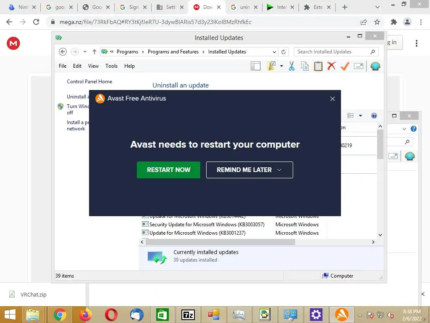Open the Chrome three-dot menu
Screen dimensions: 430x323
pos(421,22)
